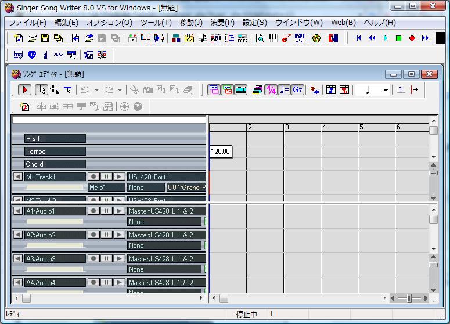
Task: Toggle the film strip video track button
Action: point(241,90)
